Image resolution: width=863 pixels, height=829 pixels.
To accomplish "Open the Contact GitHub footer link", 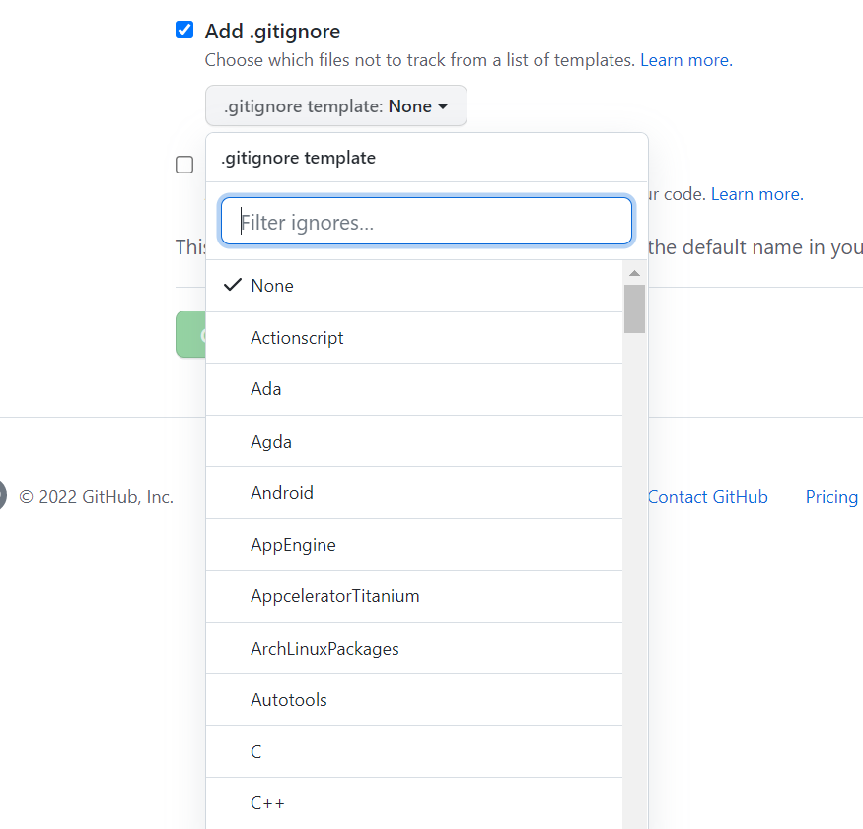I will pos(707,497).
